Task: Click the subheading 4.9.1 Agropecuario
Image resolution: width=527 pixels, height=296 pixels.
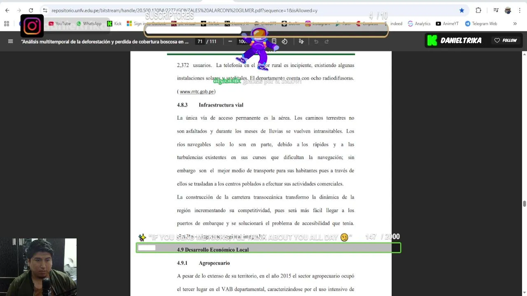Action: coord(203,263)
